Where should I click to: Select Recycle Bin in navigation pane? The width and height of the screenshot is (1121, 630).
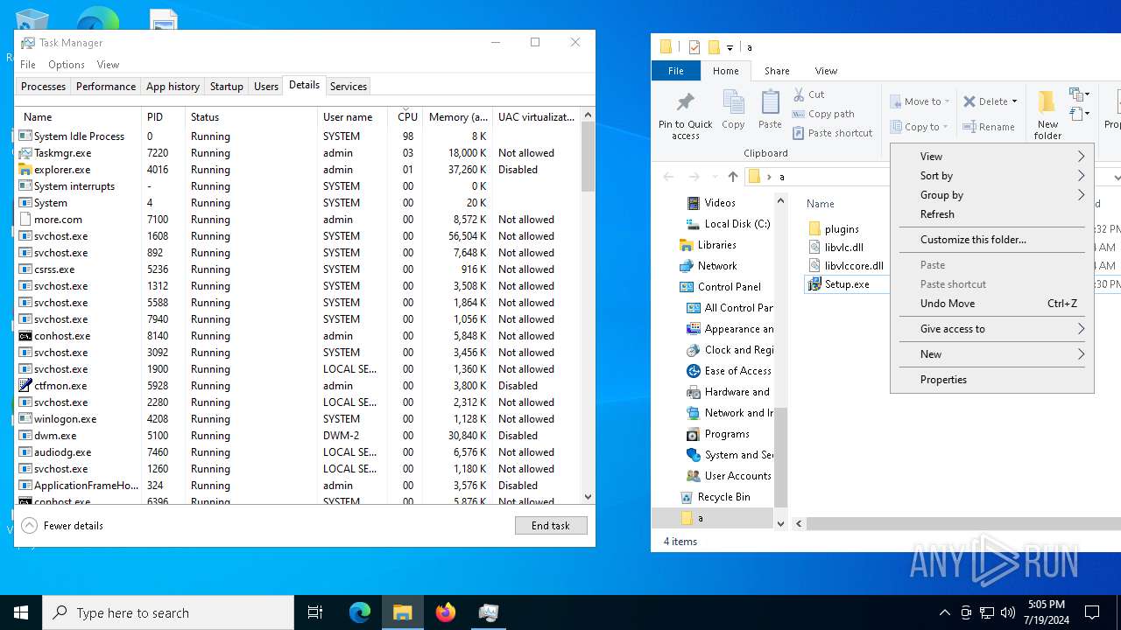point(723,497)
